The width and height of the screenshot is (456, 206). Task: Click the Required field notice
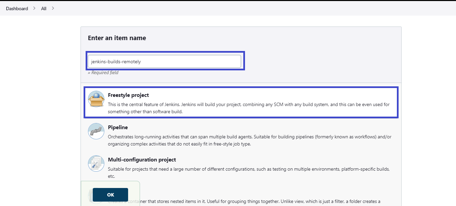coord(103,72)
